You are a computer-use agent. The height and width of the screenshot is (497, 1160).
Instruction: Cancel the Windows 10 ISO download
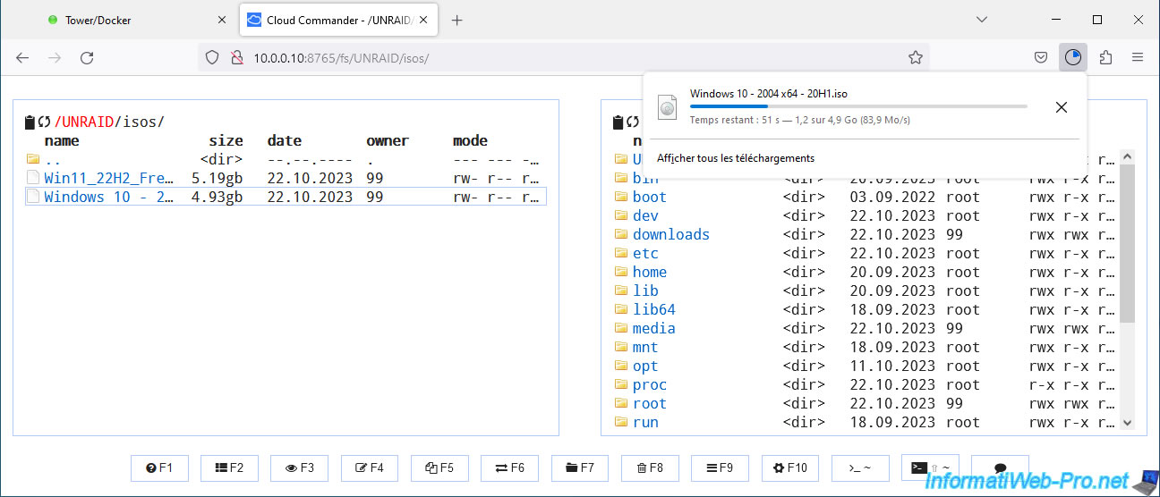pos(1061,107)
